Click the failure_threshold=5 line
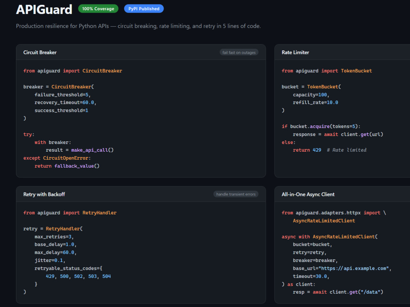 pos(62,95)
